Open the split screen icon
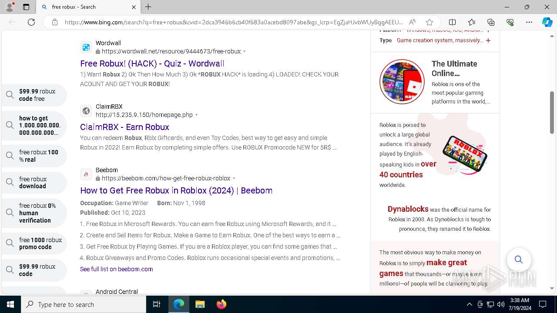Viewport: 557px width, 313px height. 453,22
